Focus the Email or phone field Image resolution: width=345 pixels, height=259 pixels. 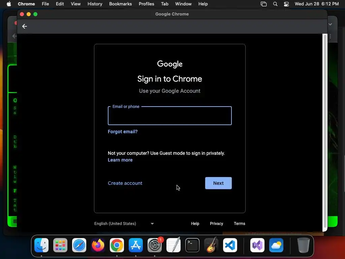170,116
